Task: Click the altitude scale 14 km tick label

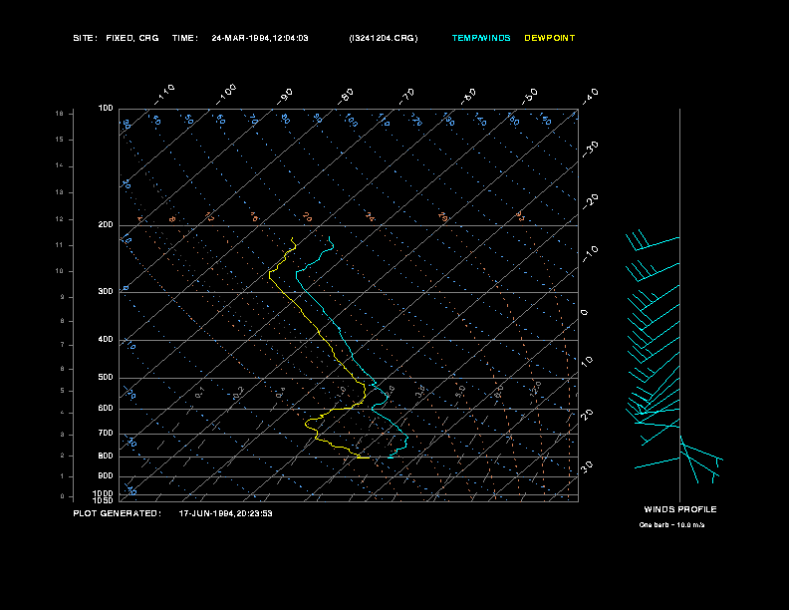Action: click(60, 165)
